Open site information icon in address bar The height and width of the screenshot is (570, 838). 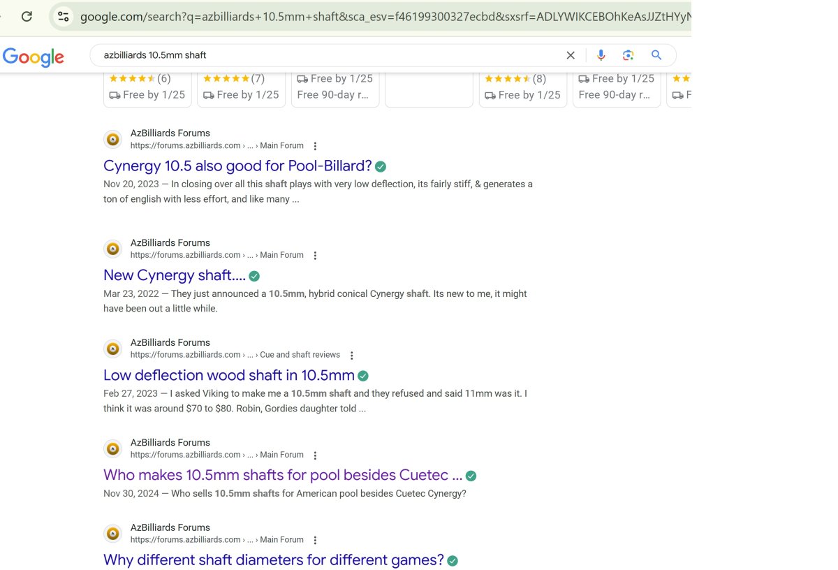click(64, 16)
